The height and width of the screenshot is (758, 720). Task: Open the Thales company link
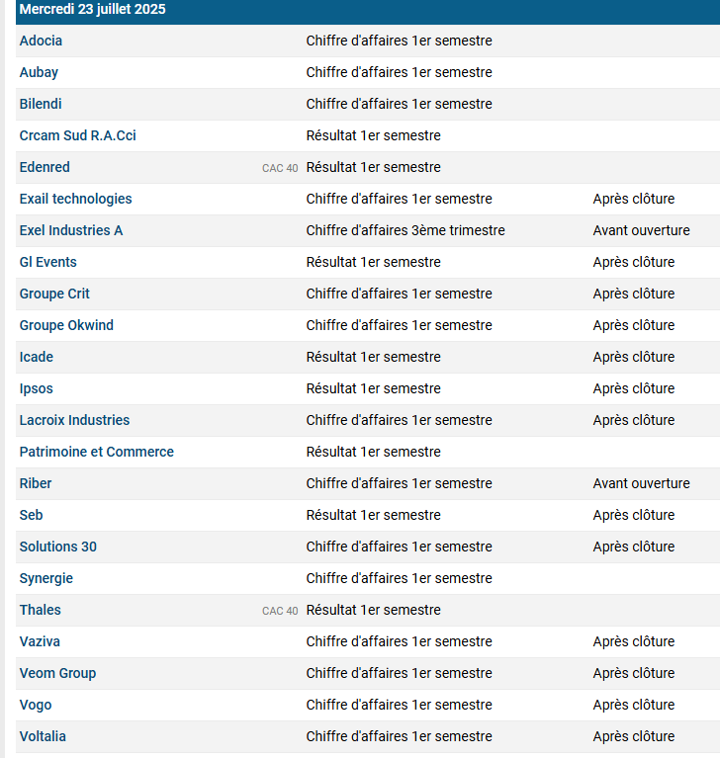[x=41, y=610]
